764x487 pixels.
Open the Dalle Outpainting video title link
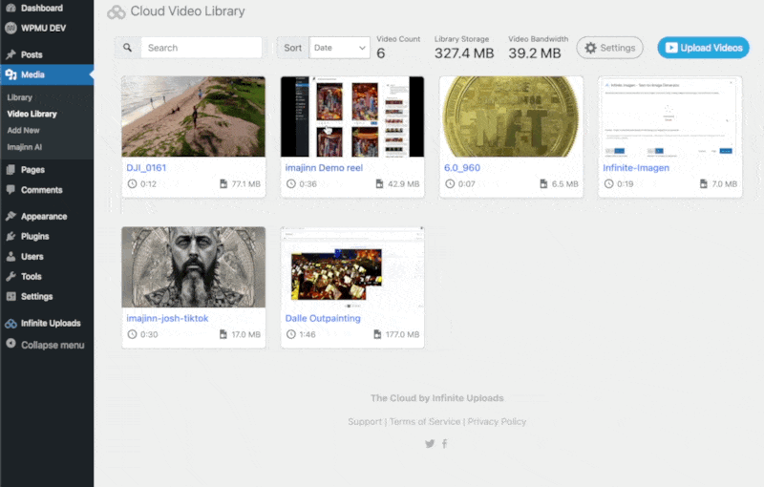click(323, 319)
